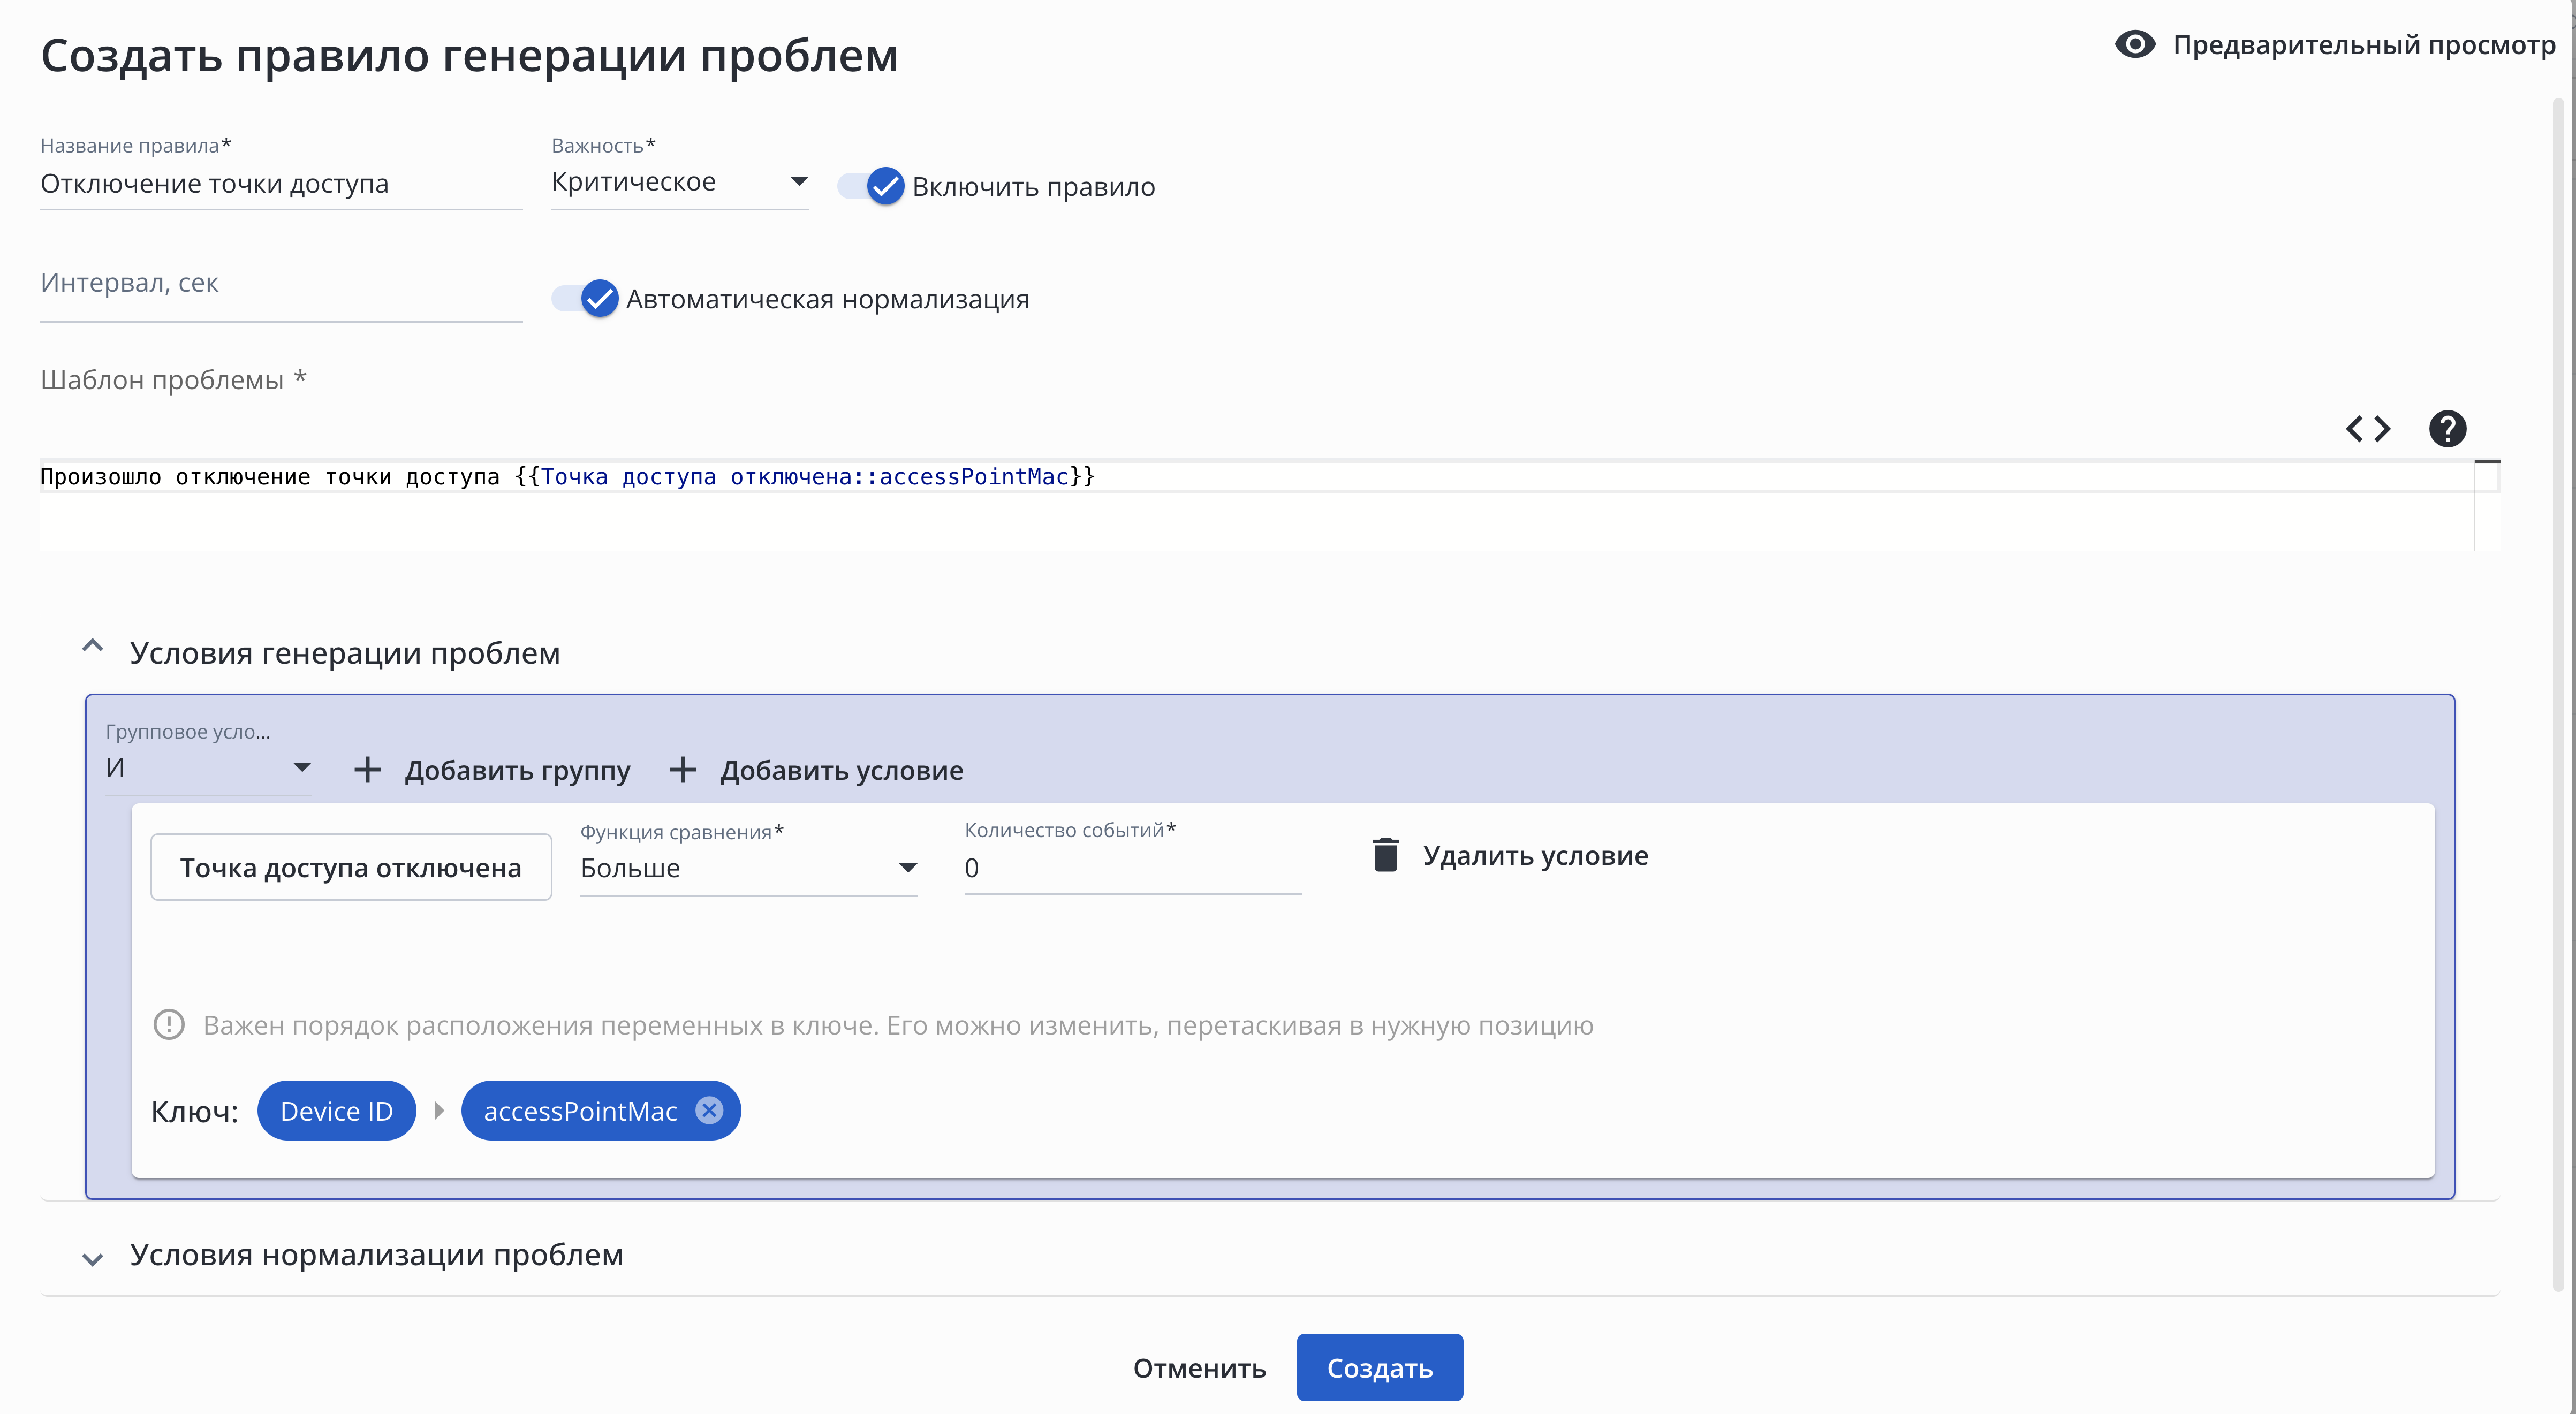Select the 'Device ID' key chip

336,1111
